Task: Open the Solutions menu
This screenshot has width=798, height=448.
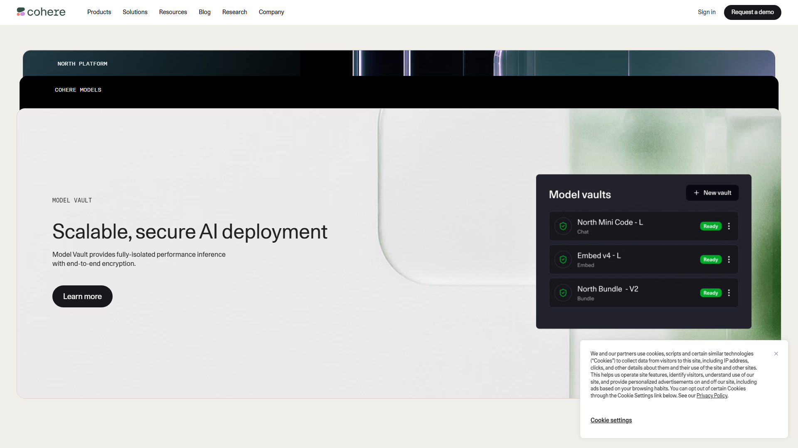Action: tap(135, 12)
